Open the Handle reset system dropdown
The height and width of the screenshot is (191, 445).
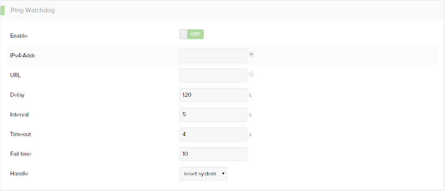(x=203, y=174)
